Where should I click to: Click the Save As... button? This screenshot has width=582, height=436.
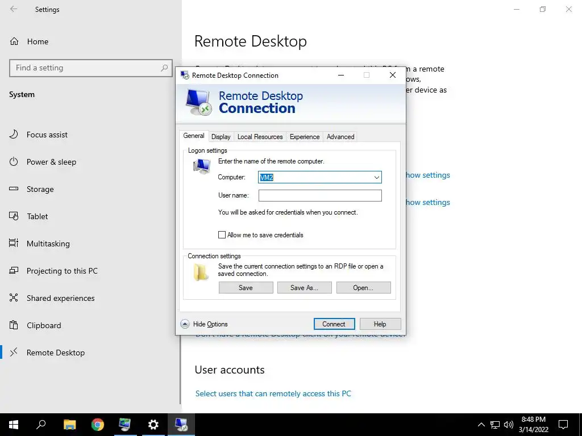click(x=305, y=288)
